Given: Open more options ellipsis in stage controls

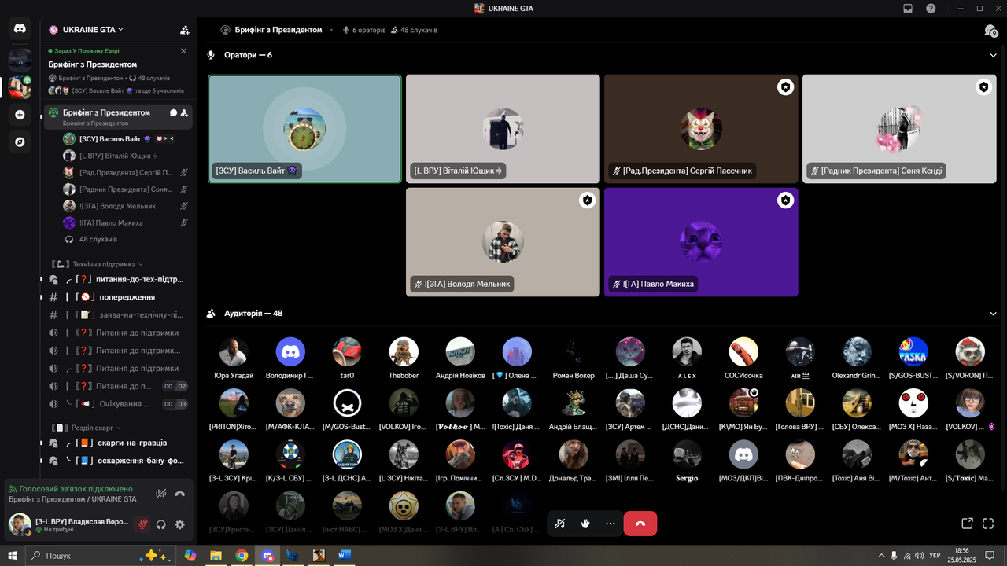Looking at the screenshot, I should (x=610, y=524).
